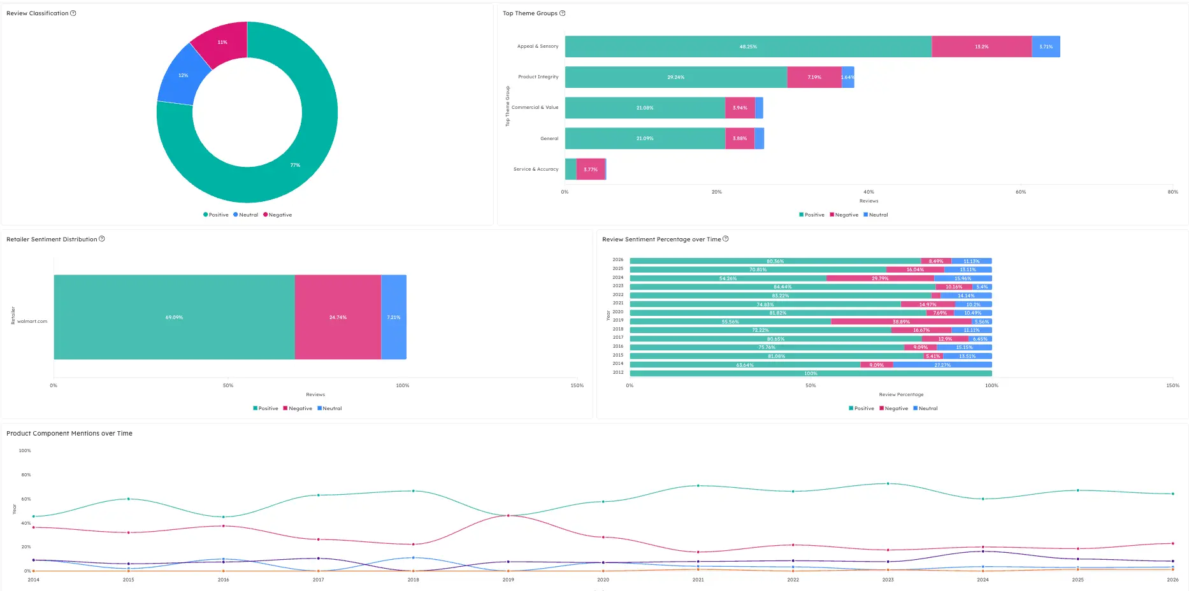
Task: Click Service & Accuracy negative bar 3.77%
Action: (591, 169)
